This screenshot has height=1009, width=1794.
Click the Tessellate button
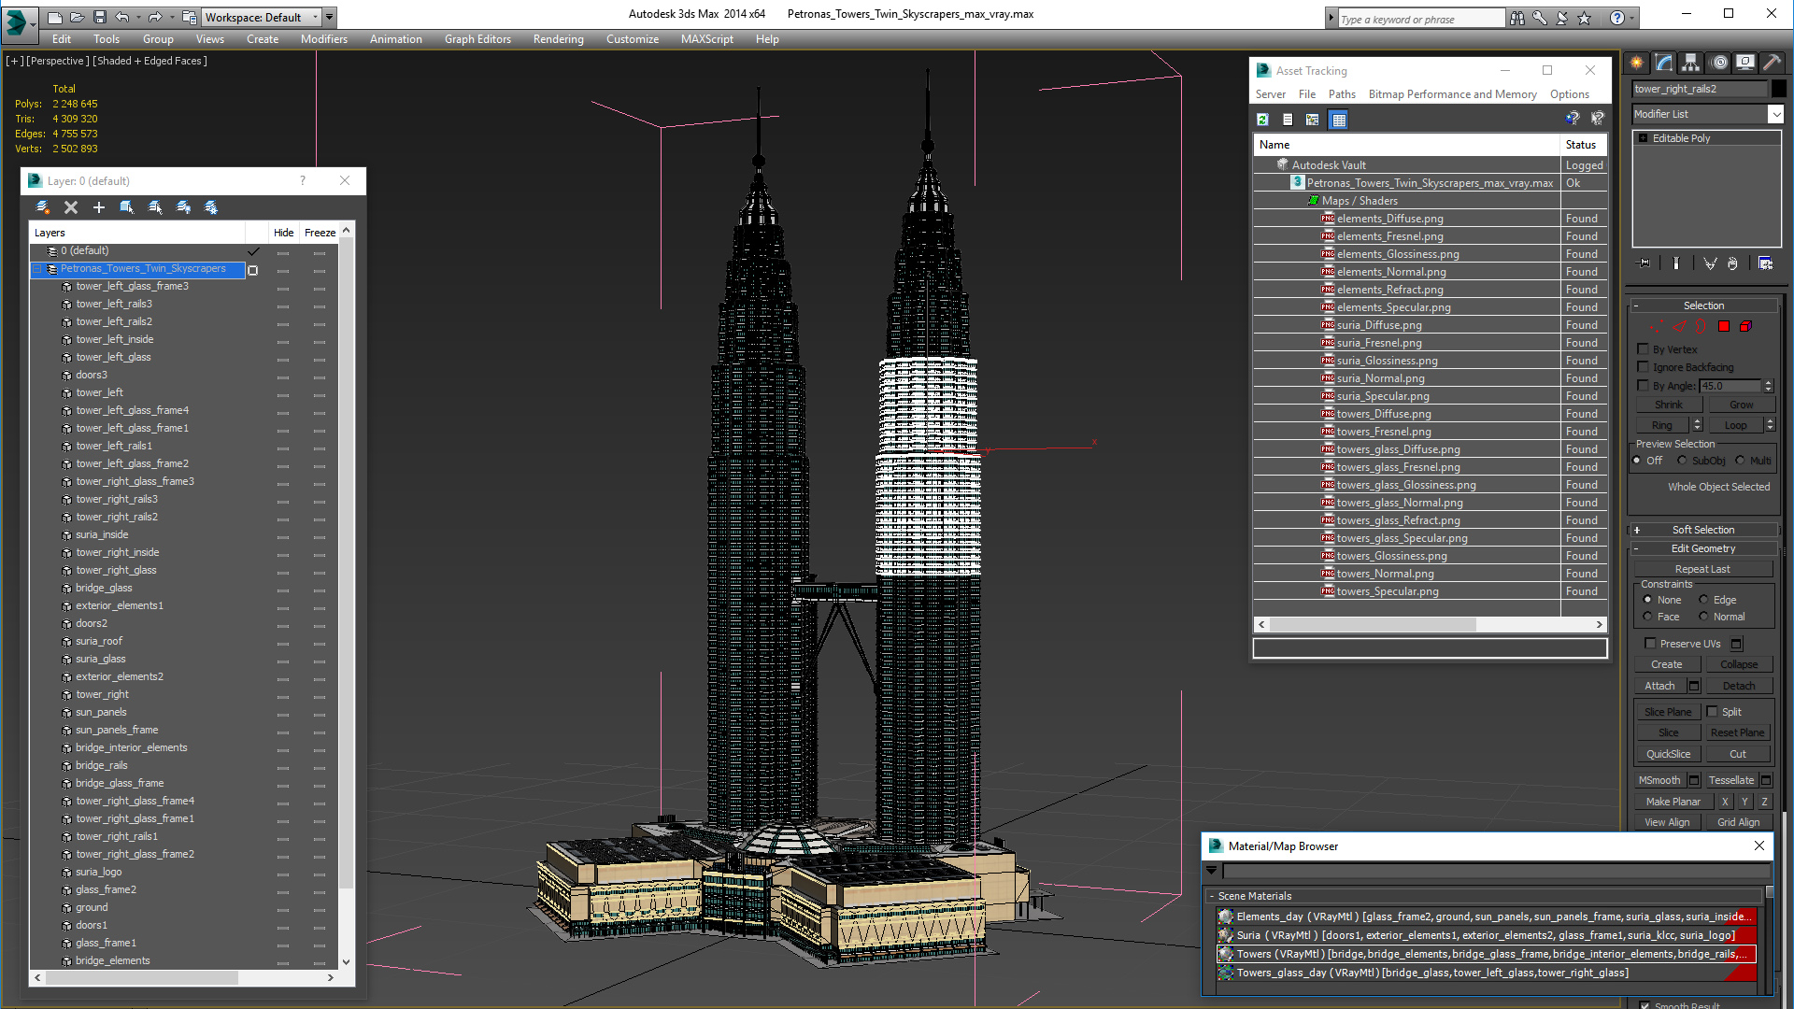[1731, 780]
